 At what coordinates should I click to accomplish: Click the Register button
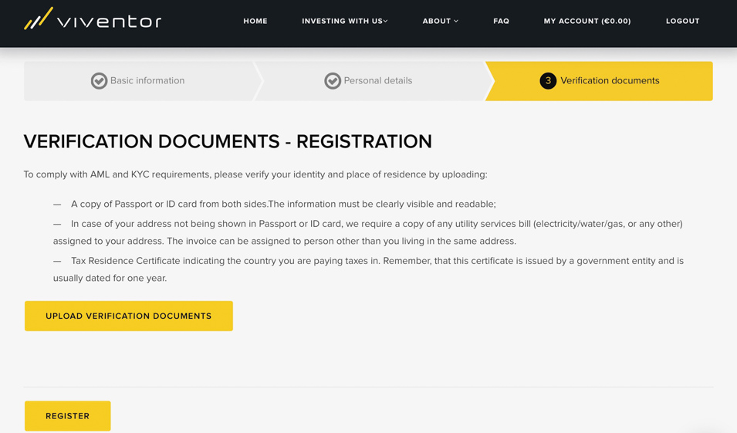68,416
